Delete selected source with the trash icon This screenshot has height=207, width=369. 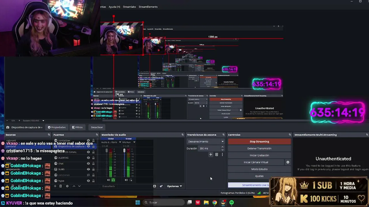point(61,186)
